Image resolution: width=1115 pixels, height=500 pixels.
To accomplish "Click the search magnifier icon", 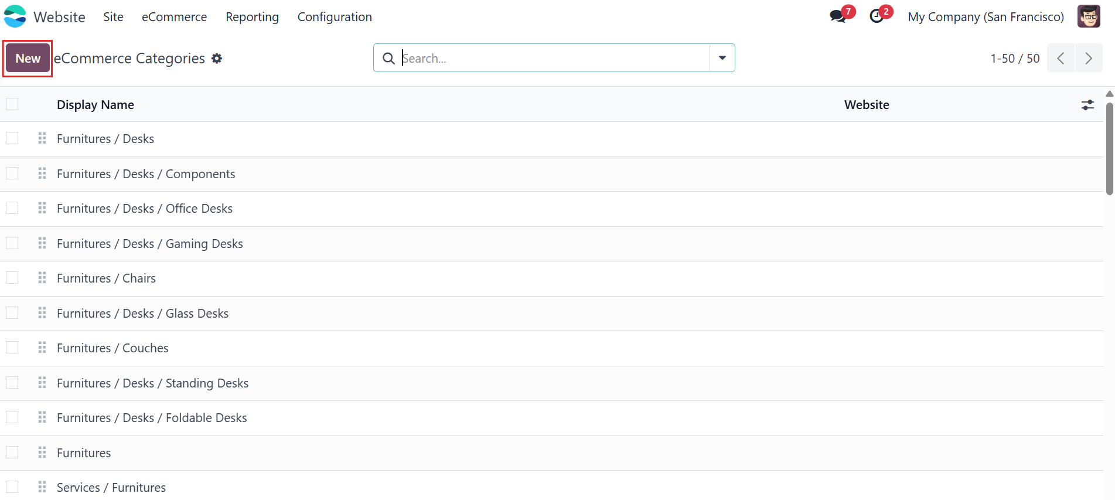I will (x=388, y=59).
